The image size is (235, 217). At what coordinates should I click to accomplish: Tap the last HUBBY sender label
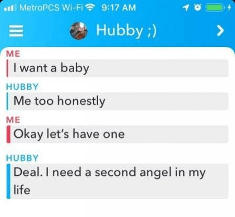click(22, 158)
